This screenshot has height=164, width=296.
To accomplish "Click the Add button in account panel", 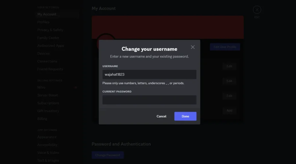I will click(x=229, y=110).
